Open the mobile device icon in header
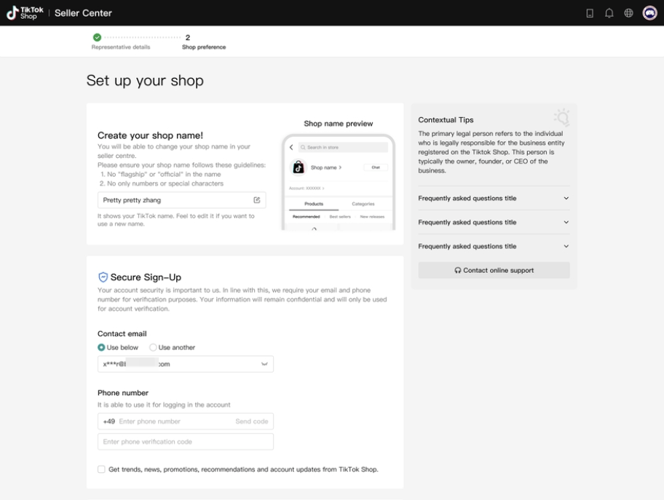The image size is (664, 500). 590,13
